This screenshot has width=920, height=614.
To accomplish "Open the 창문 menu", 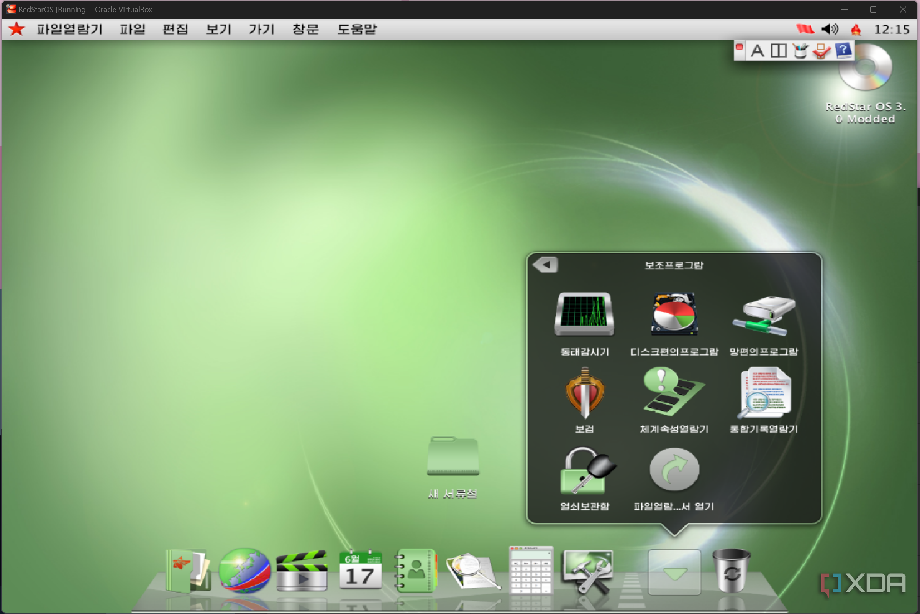I will (x=305, y=29).
